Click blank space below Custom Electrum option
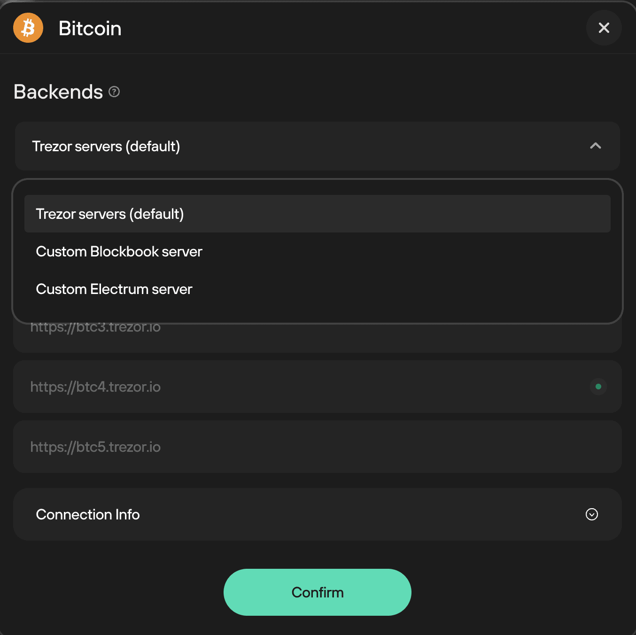 pyautogui.click(x=318, y=314)
